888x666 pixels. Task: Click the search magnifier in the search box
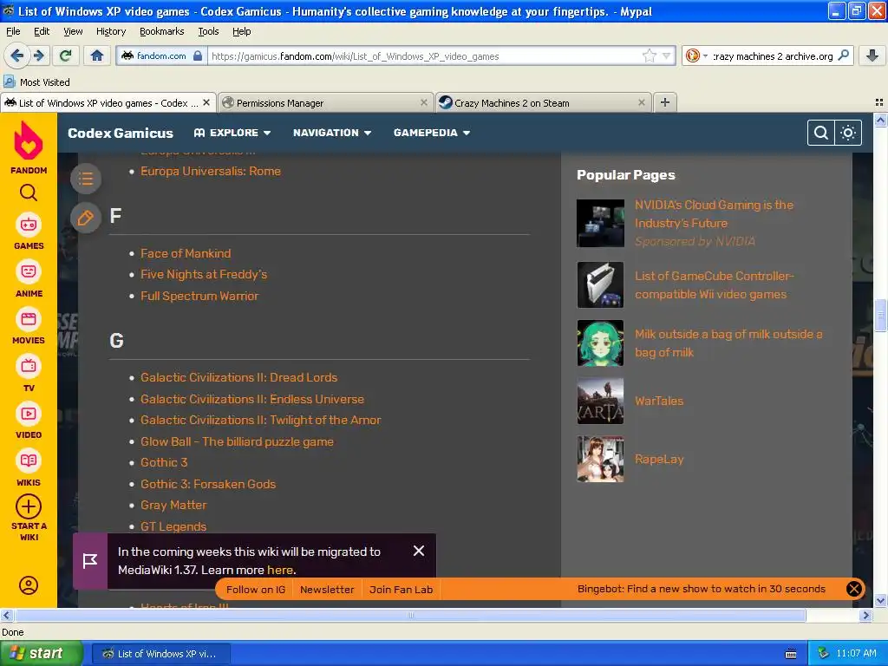843,55
